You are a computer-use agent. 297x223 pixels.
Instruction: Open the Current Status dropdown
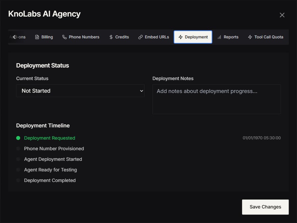80,91
